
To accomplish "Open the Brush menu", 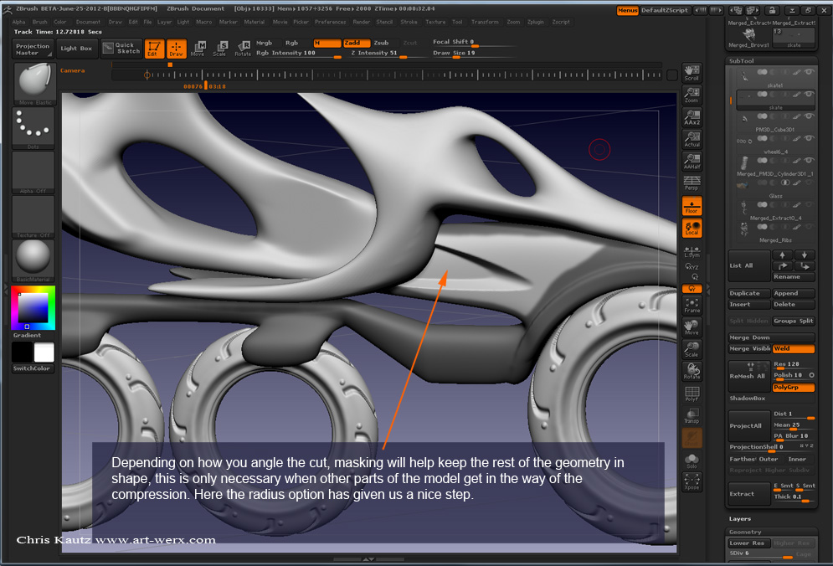I will [40, 23].
